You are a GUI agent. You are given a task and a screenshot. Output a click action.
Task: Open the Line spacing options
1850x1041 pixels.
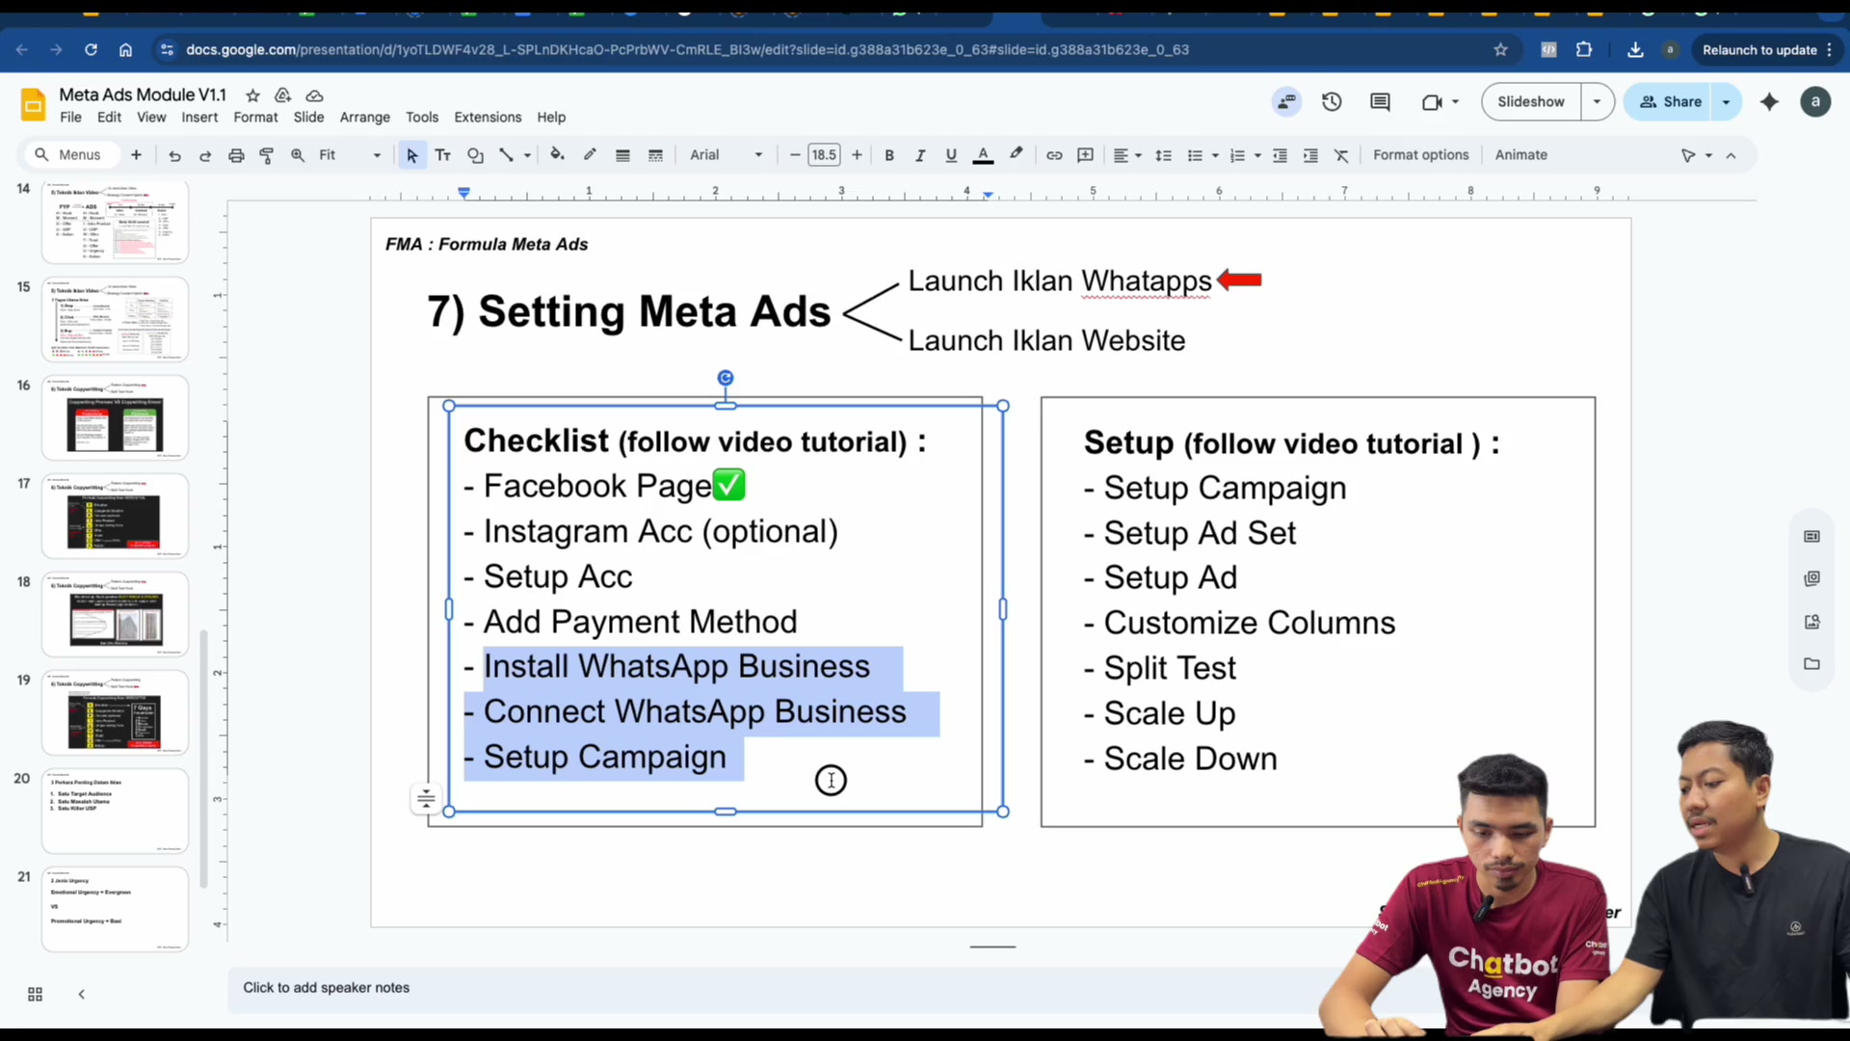pos(1163,155)
